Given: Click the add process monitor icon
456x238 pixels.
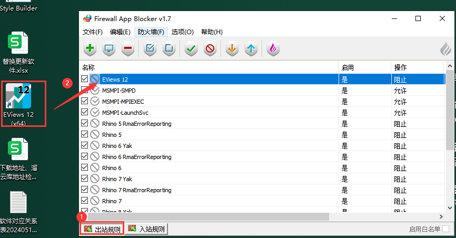Looking at the screenshot, I should [109, 49].
